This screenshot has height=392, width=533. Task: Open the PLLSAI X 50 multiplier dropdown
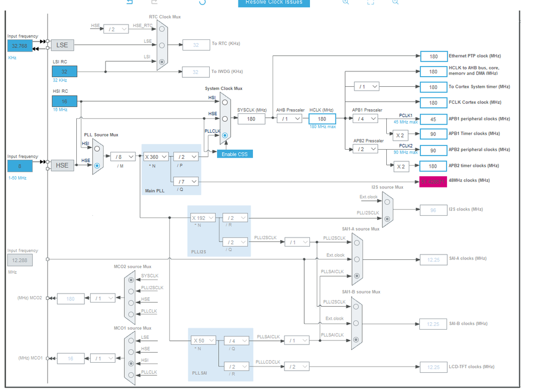(x=203, y=340)
